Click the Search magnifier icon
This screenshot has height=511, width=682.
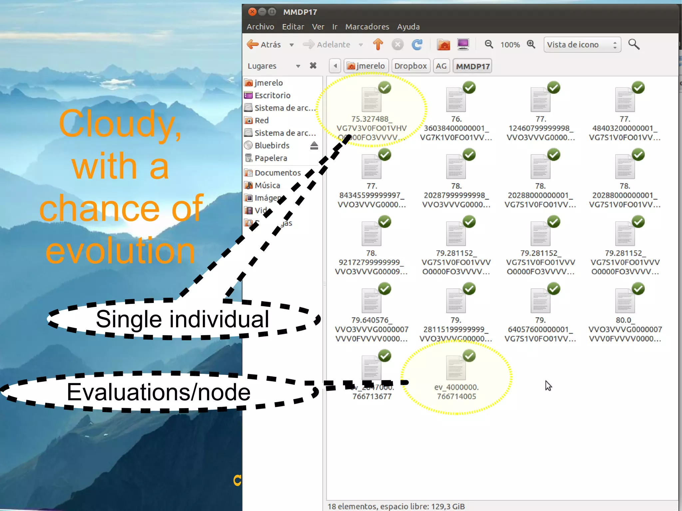coord(633,44)
